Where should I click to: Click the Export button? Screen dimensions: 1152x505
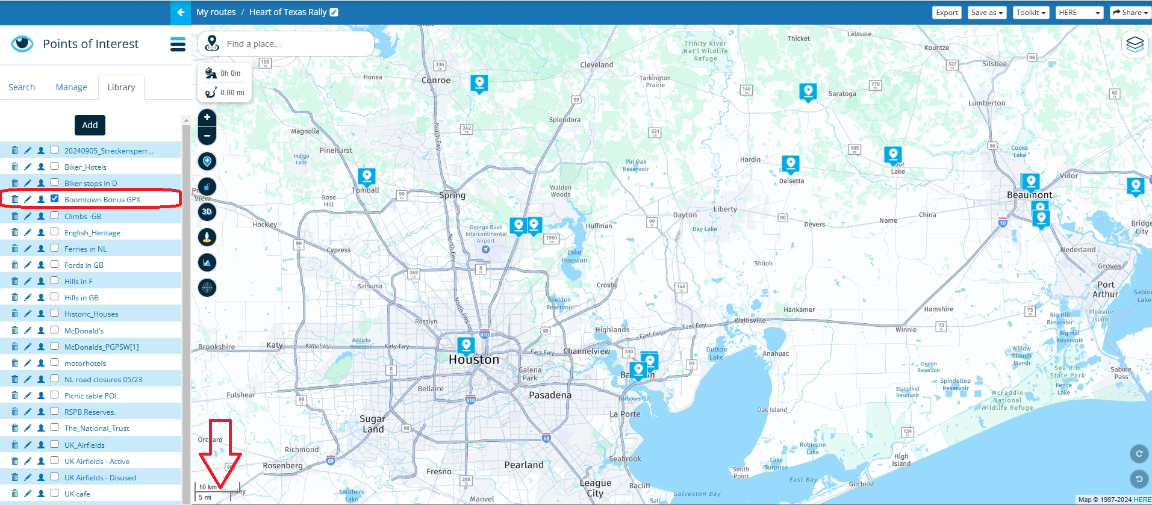point(947,13)
